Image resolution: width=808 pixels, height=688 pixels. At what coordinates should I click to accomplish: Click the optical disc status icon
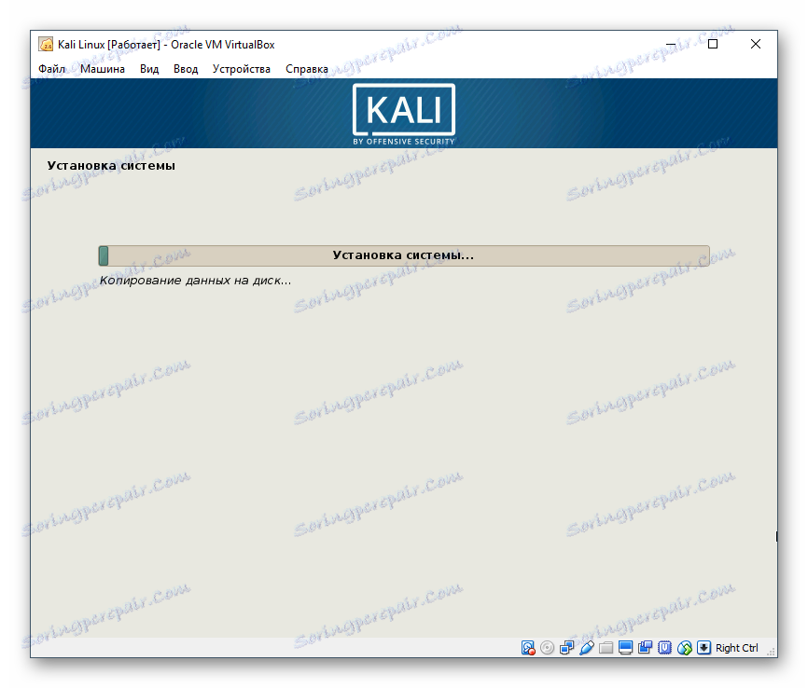(548, 648)
